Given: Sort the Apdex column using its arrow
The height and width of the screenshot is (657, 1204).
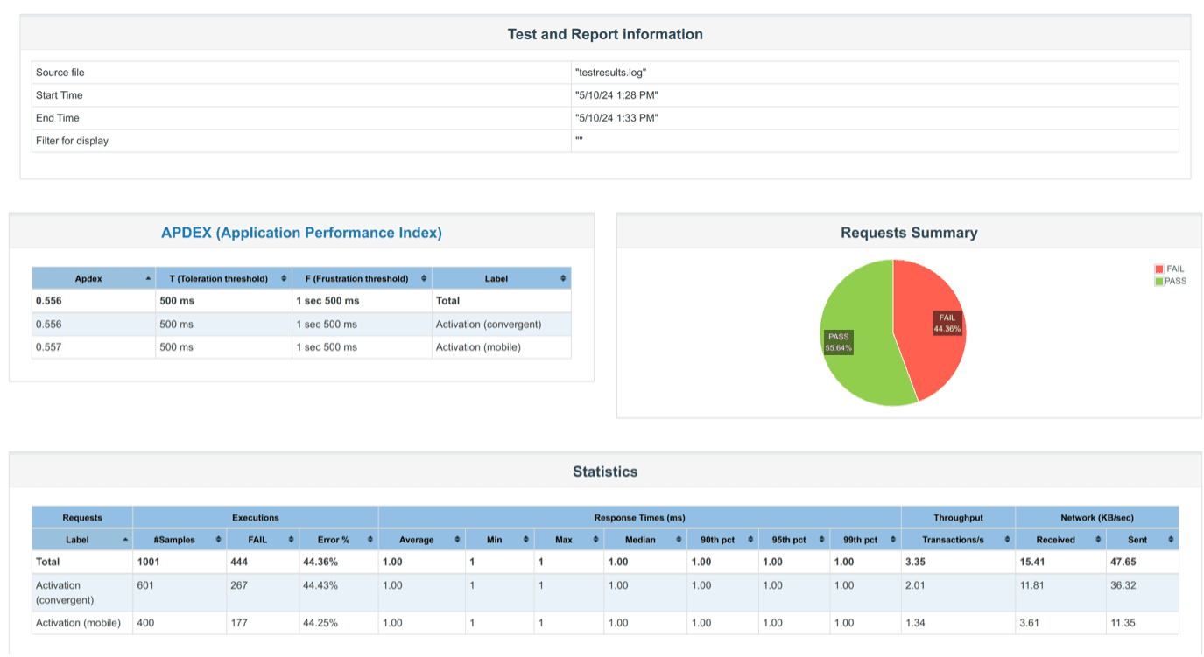Looking at the screenshot, I should coord(146,278).
